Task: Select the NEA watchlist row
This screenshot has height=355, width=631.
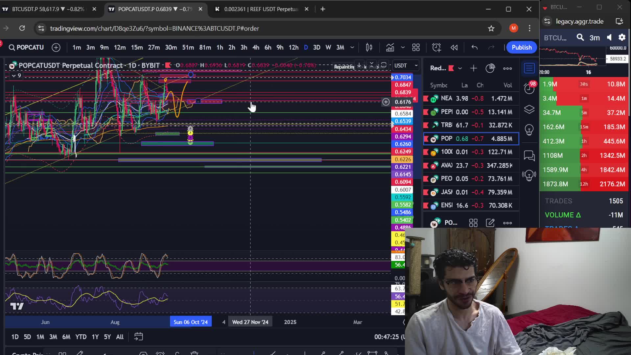Action: [x=471, y=98]
